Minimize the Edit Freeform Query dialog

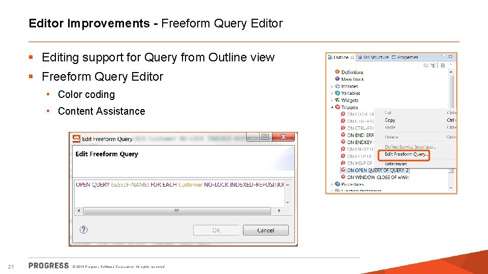tap(253, 137)
